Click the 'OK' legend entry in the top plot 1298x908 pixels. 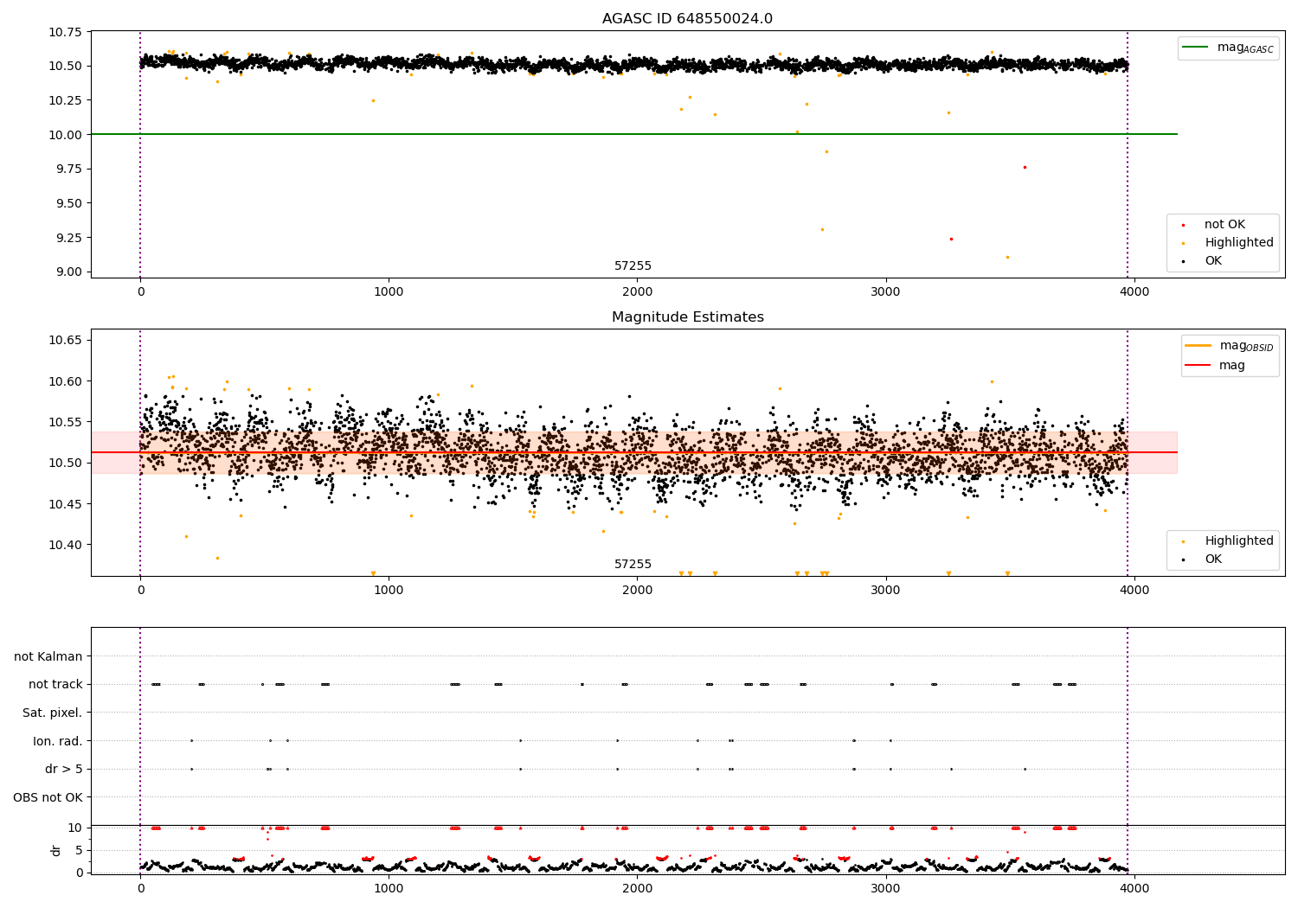coord(1213,261)
